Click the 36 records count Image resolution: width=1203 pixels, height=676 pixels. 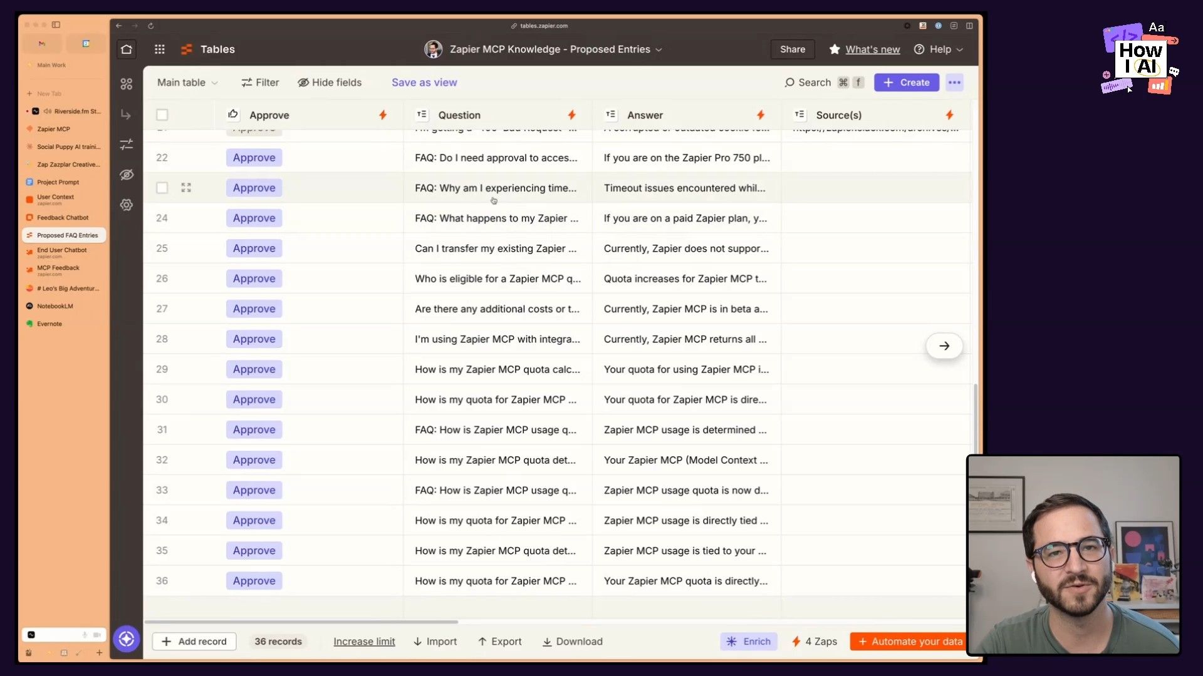click(278, 642)
